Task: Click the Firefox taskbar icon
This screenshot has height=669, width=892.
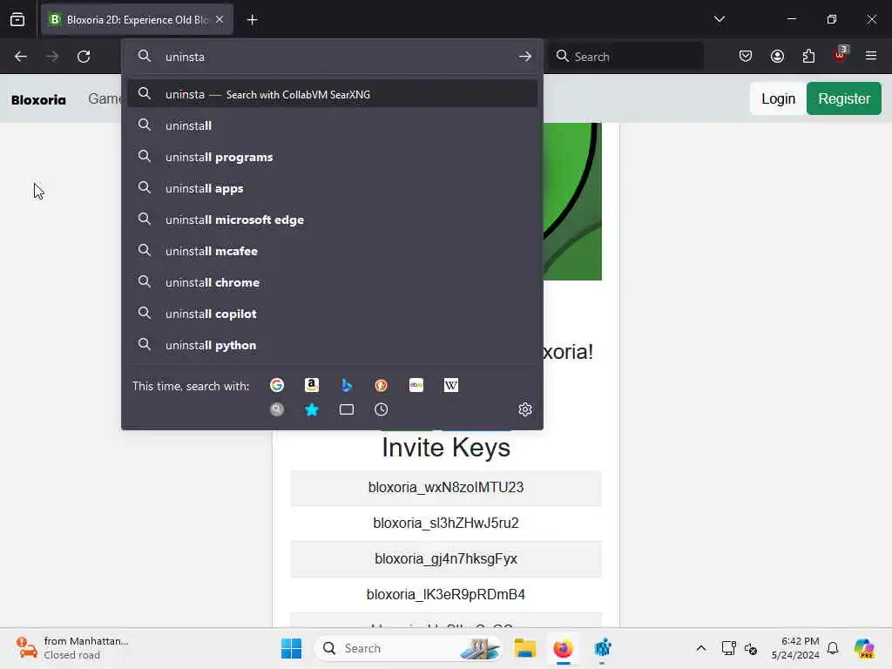Action: tap(564, 648)
